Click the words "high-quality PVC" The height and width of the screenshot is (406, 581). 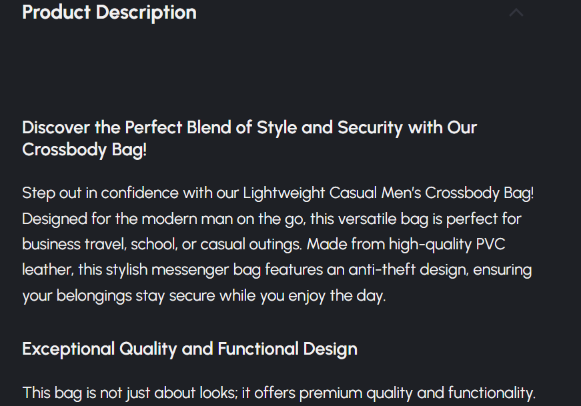(447, 244)
